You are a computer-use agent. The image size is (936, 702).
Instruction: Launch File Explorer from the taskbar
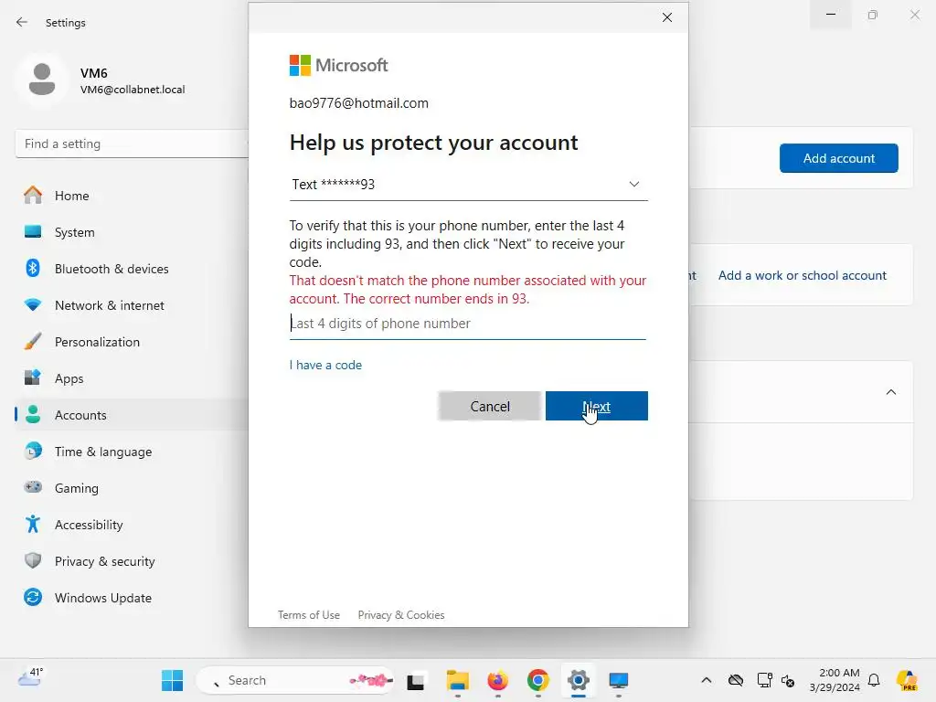(458, 680)
